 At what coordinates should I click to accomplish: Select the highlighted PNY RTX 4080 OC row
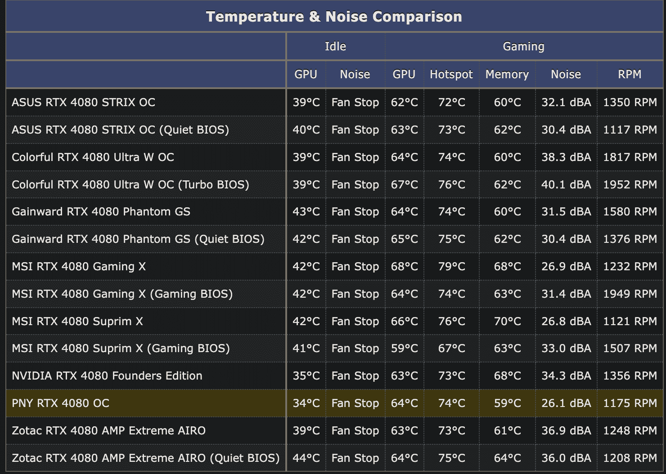61,403
